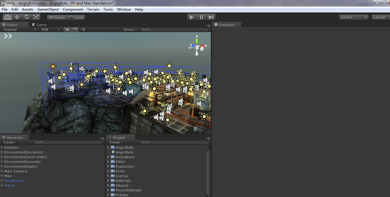Screen dimensions: 390x197
Task: Open the Gizmos dropdown
Action: click(x=130, y=29)
